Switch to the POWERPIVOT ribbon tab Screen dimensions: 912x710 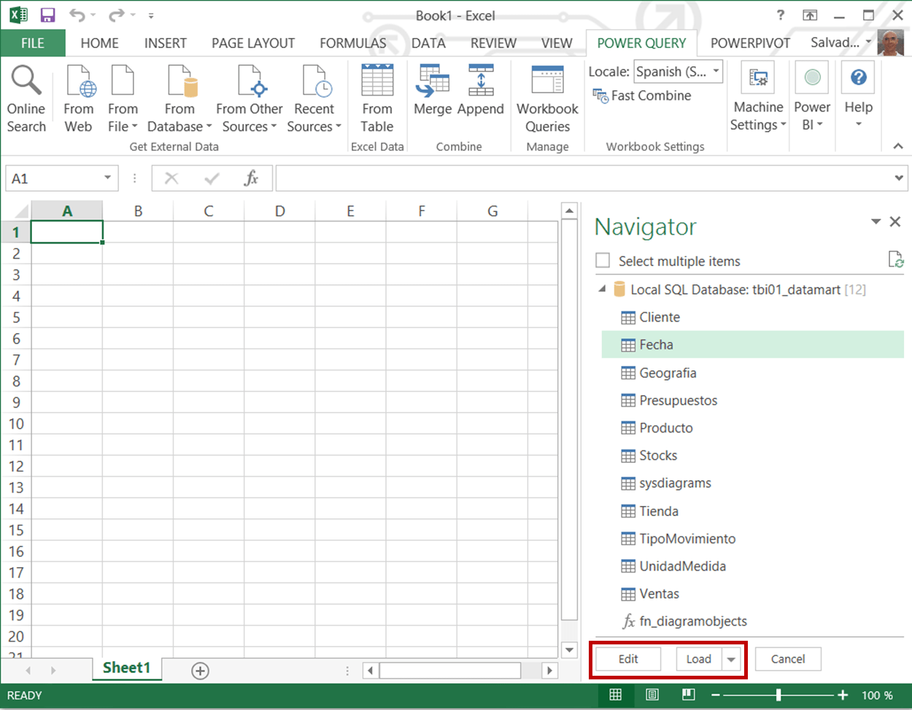(x=749, y=43)
